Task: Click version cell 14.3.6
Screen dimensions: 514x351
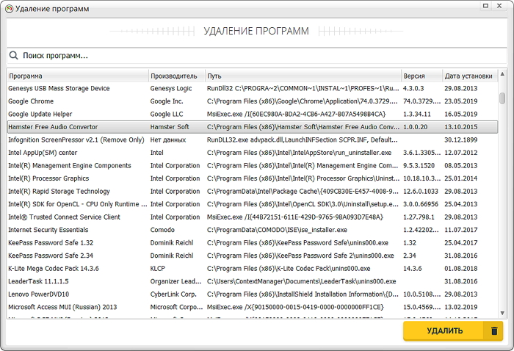Action: 413,269
